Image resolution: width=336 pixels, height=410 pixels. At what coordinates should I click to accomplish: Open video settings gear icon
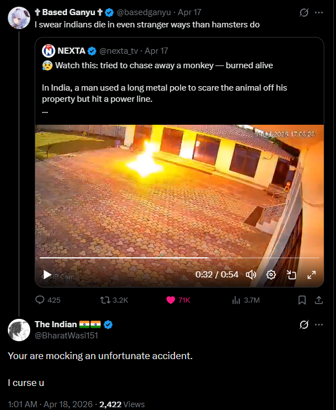point(271,275)
